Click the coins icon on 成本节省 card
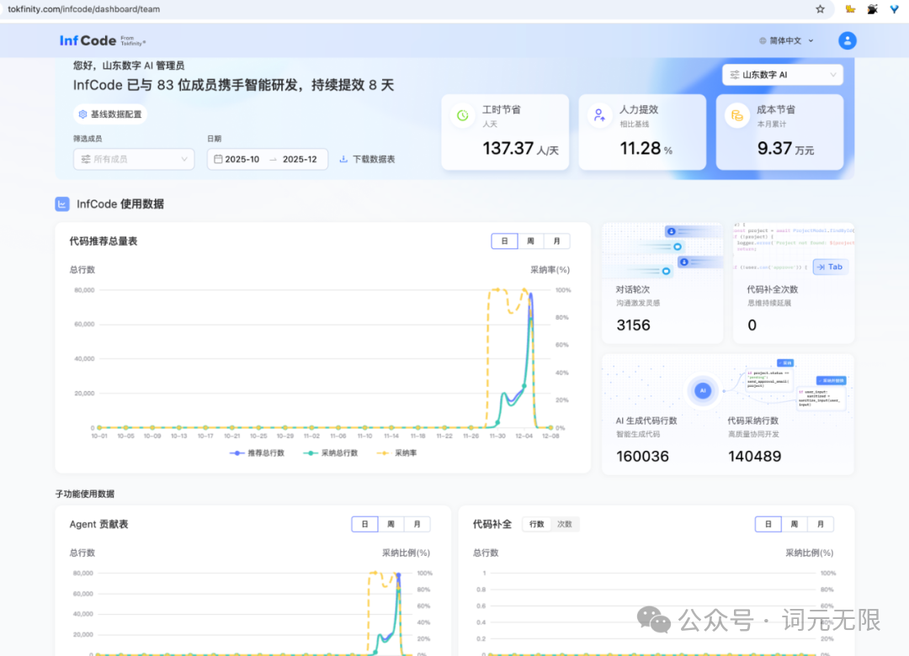 click(x=736, y=115)
